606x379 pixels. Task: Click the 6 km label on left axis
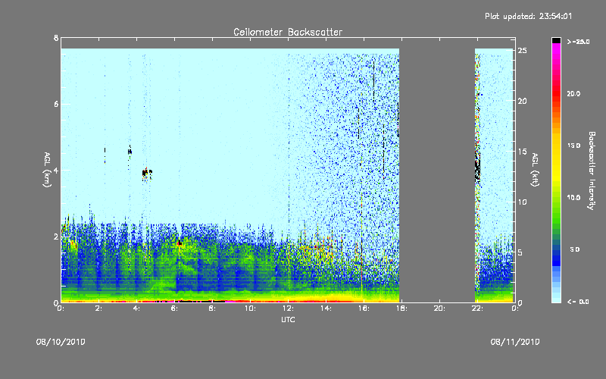[56, 104]
